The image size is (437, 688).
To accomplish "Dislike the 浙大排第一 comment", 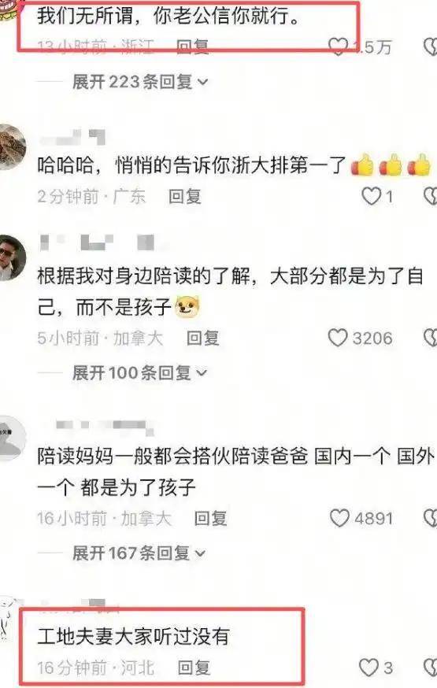I will 431,196.
